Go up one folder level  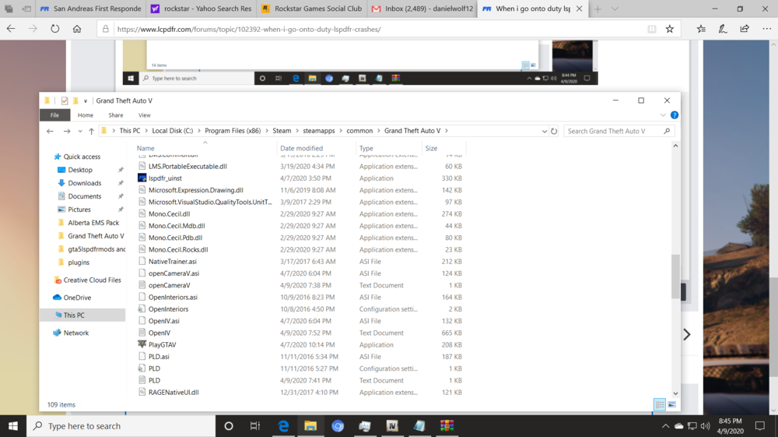(x=91, y=131)
